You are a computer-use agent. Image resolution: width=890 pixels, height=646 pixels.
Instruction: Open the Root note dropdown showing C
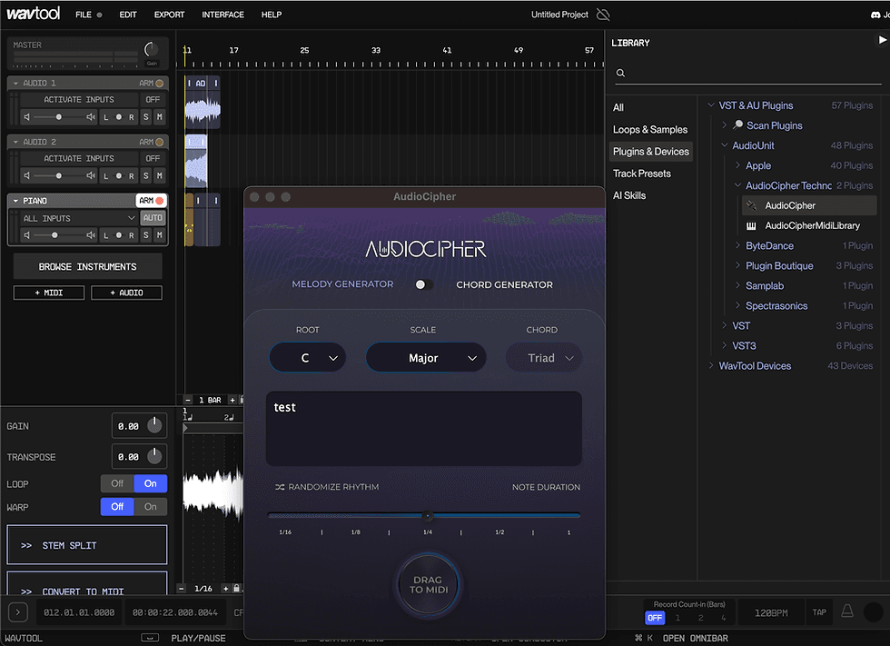[308, 358]
